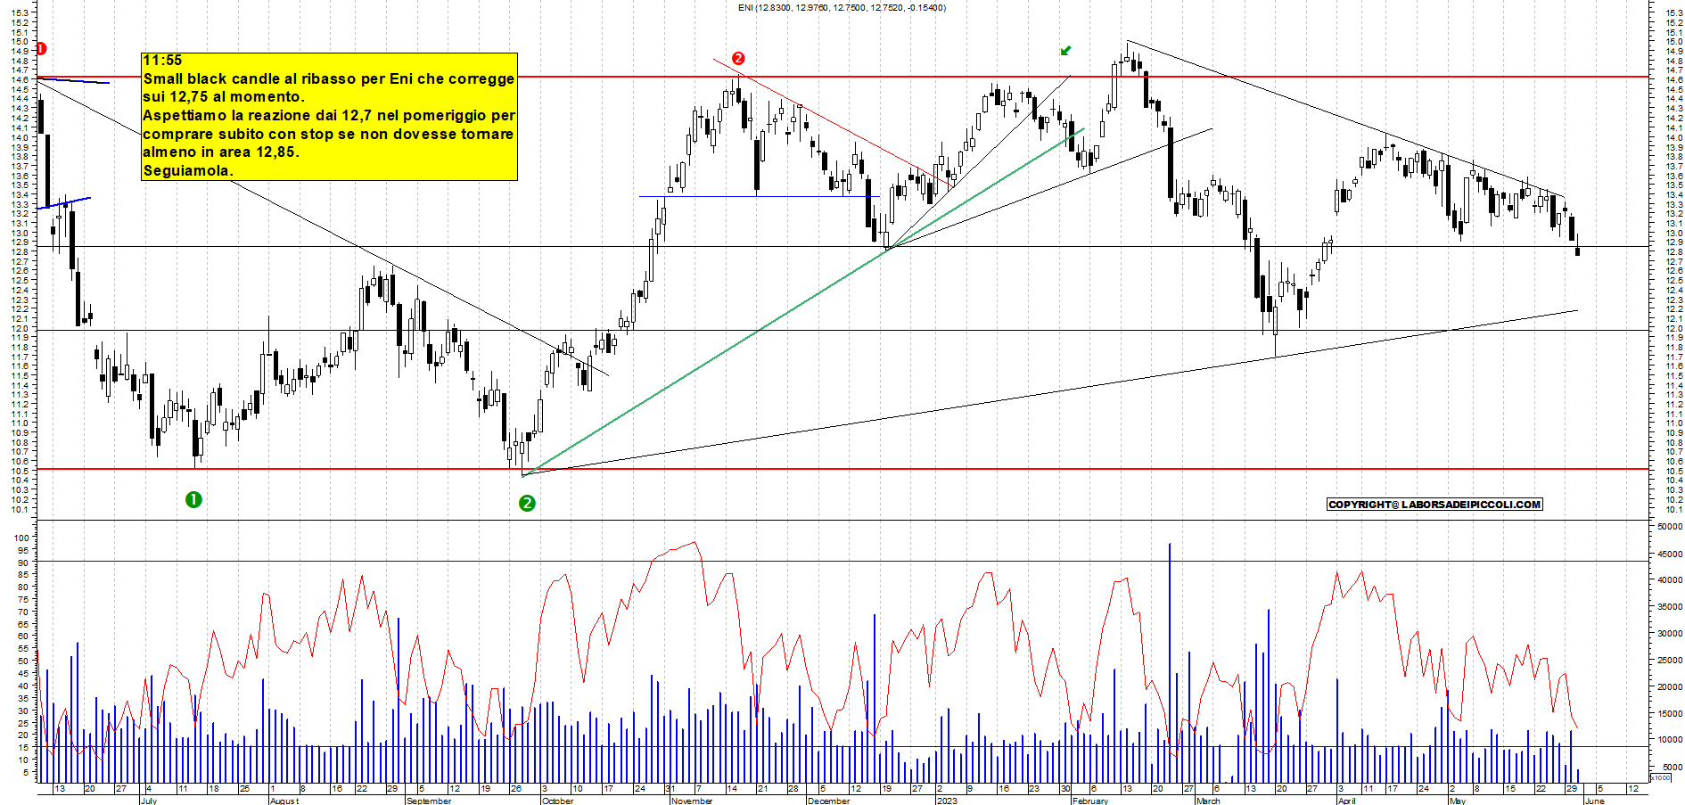This screenshot has height=805, width=1685.
Task: Click the 20000 volume axis label
Action: [x=1670, y=686]
